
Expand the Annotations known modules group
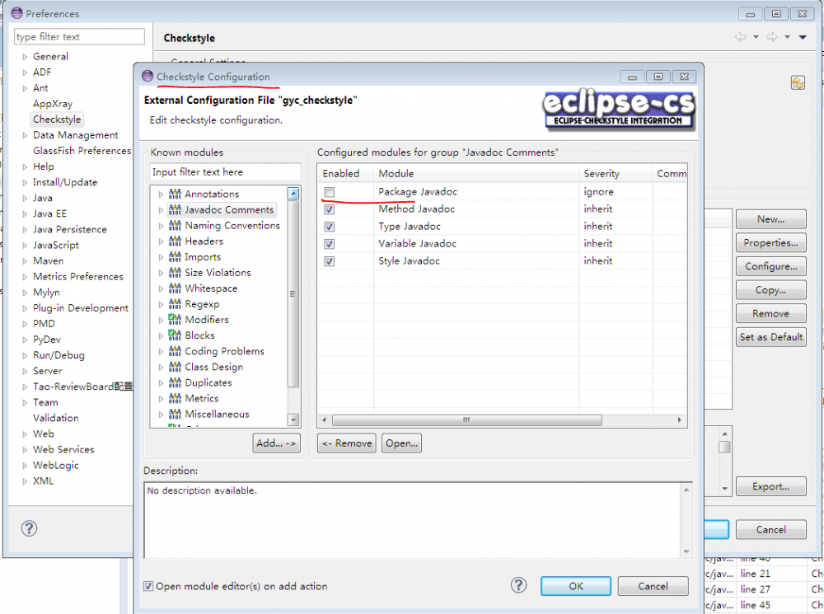pos(161,195)
